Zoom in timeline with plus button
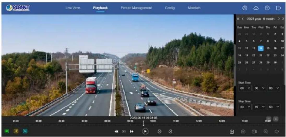Screen dimensions: 286x137 276,119
